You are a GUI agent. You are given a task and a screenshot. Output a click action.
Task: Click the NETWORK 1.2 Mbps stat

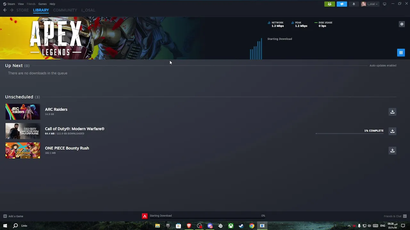point(276,24)
